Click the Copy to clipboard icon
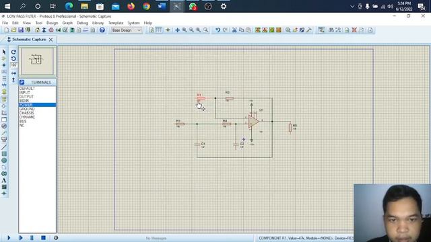Viewport: 431px width, 242px height. [241, 30]
